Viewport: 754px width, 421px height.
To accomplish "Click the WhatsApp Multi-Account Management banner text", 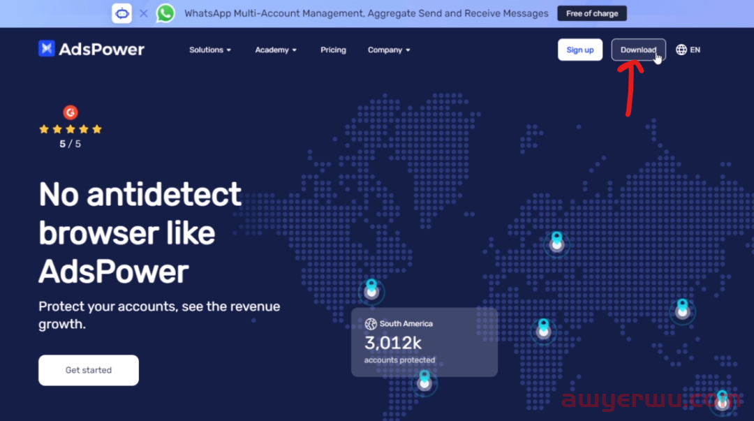I will pyautogui.click(x=367, y=13).
